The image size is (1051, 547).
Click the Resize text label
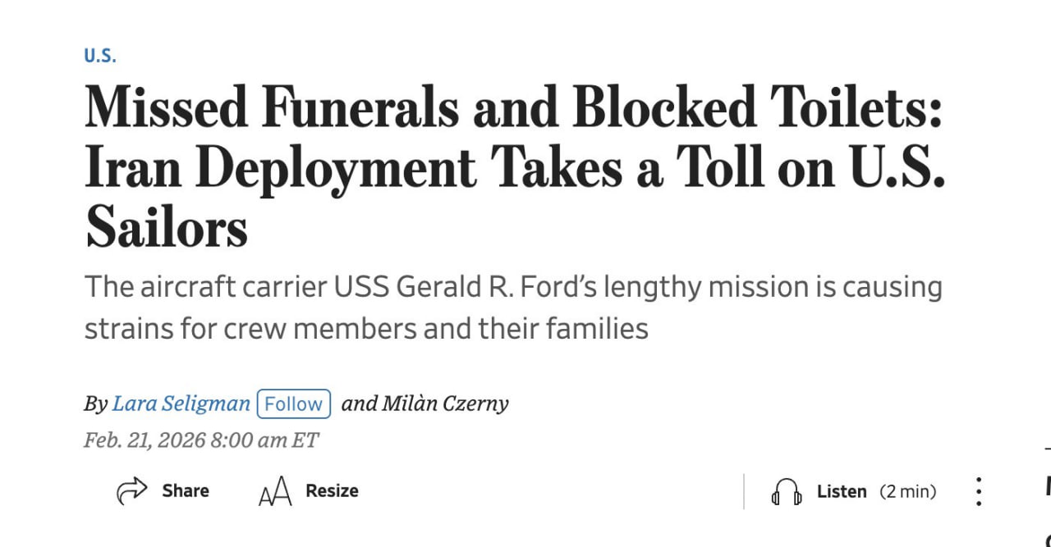[x=332, y=491]
